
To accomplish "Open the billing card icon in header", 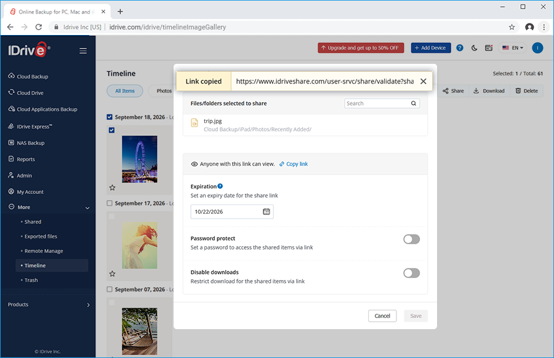I will click(x=489, y=48).
